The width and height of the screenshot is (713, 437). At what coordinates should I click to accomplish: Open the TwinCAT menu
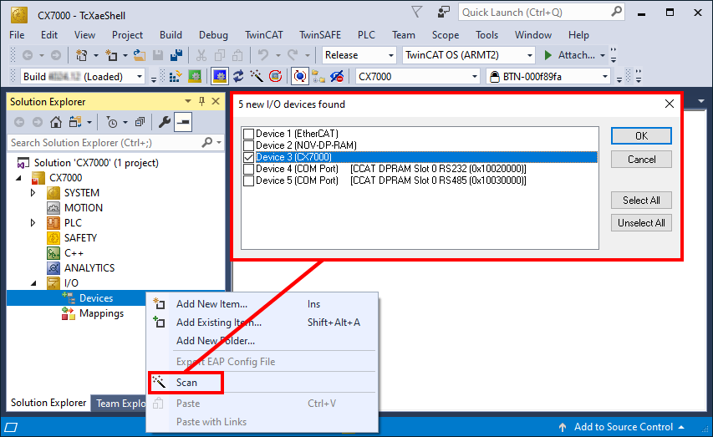pyautogui.click(x=264, y=35)
